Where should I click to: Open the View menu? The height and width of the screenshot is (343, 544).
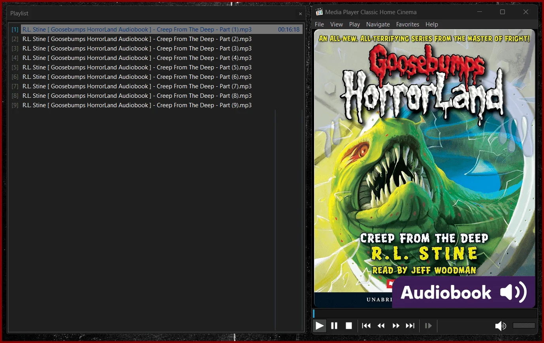click(337, 24)
